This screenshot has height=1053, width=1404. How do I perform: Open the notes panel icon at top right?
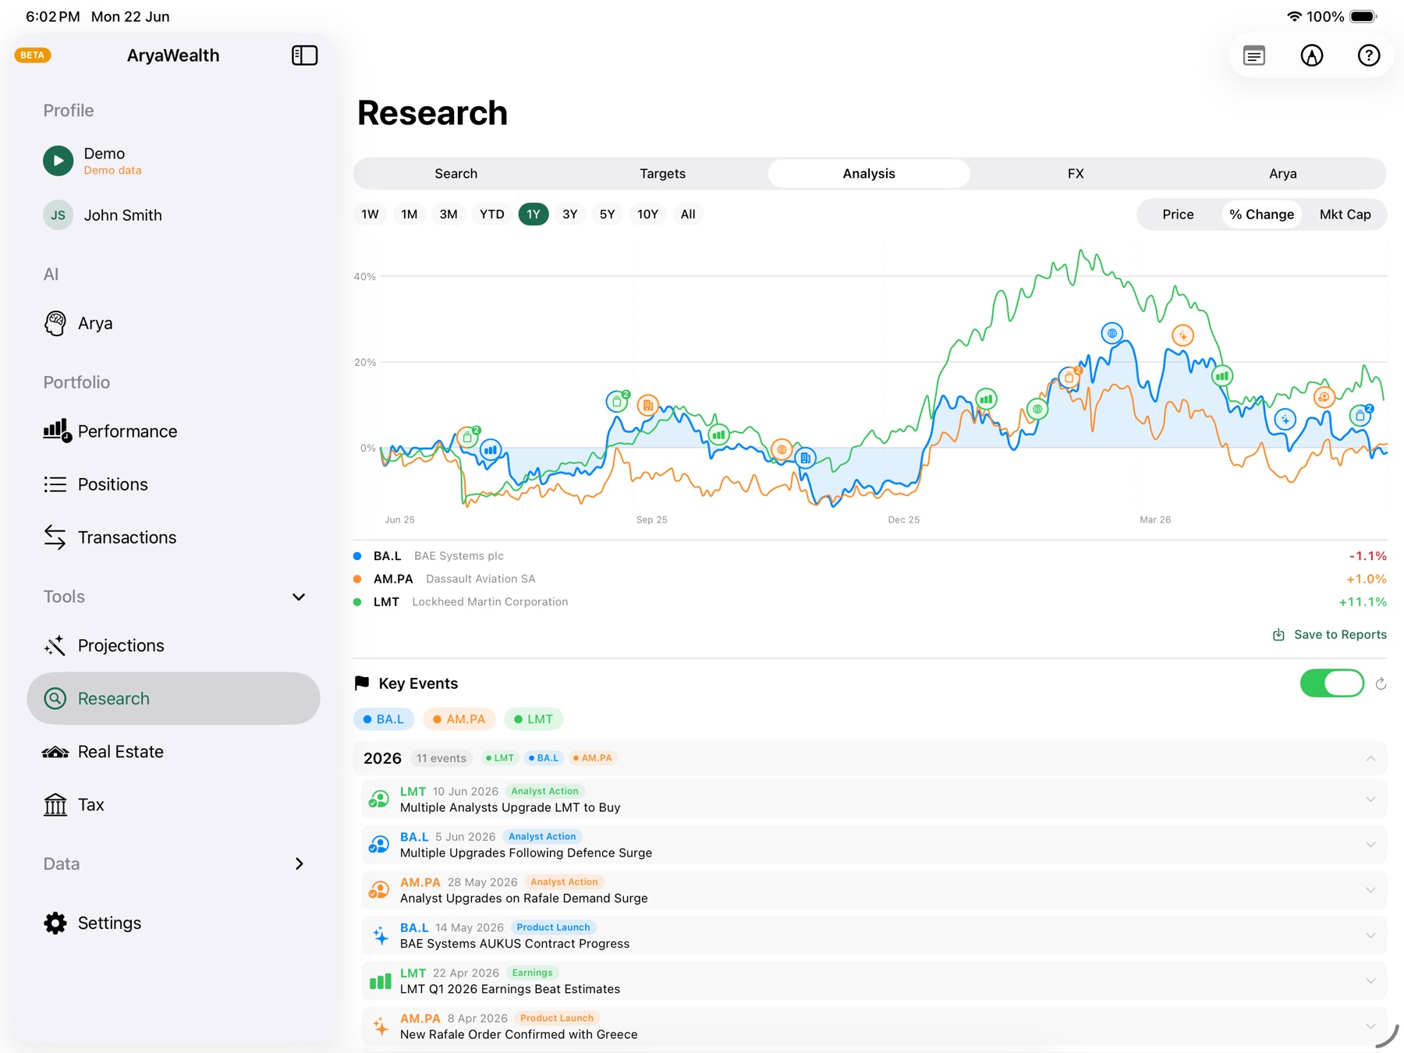pos(1254,55)
